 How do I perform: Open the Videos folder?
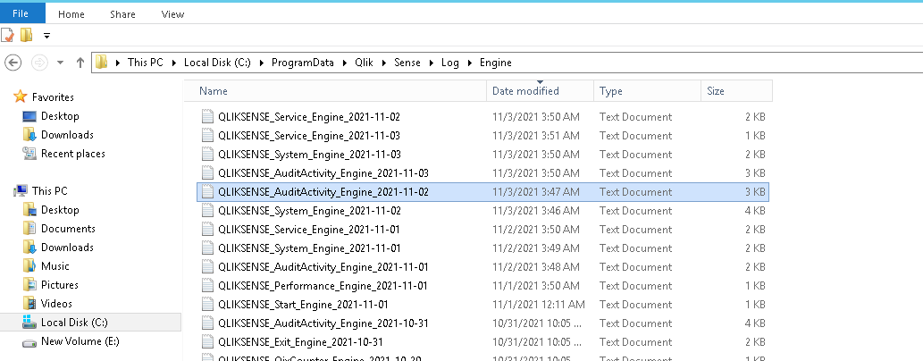click(x=56, y=304)
